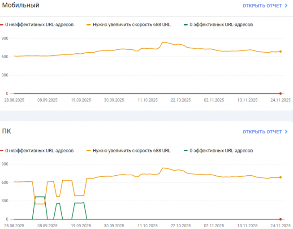The width and height of the screenshot is (293, 229).
Task: Click the ПК section heading
Action: pyautogui.click(x=7, y=131)
